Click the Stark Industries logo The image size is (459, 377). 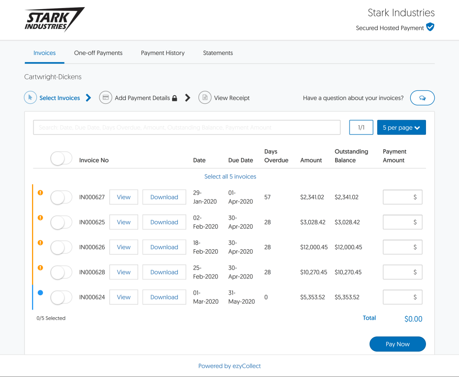pyautogui.click(x=55, y=19)
